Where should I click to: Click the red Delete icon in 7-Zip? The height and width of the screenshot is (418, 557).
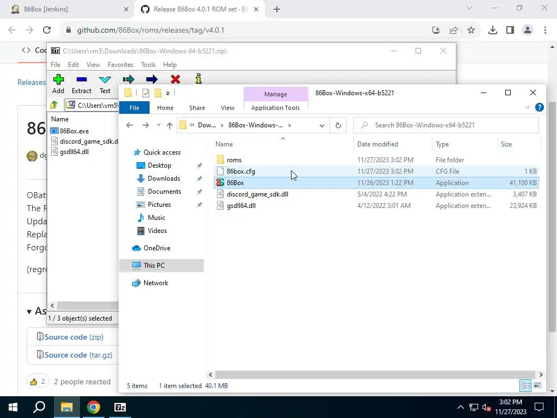pyautogui.click(x=175, y=79)
